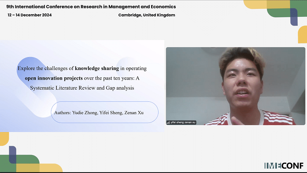307x173 pixels.
Task: Click the IMECONF logo
Action: point(284,166)
